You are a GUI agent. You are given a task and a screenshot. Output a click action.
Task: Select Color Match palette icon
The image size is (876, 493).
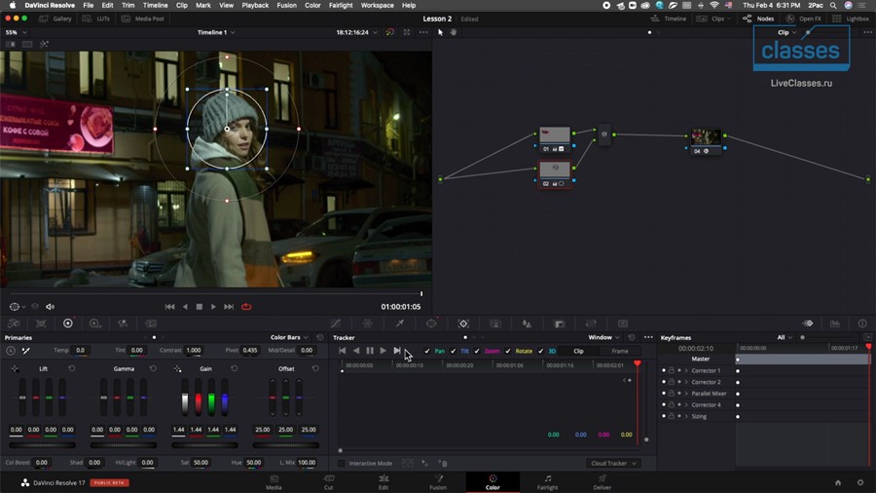(41, 323)
